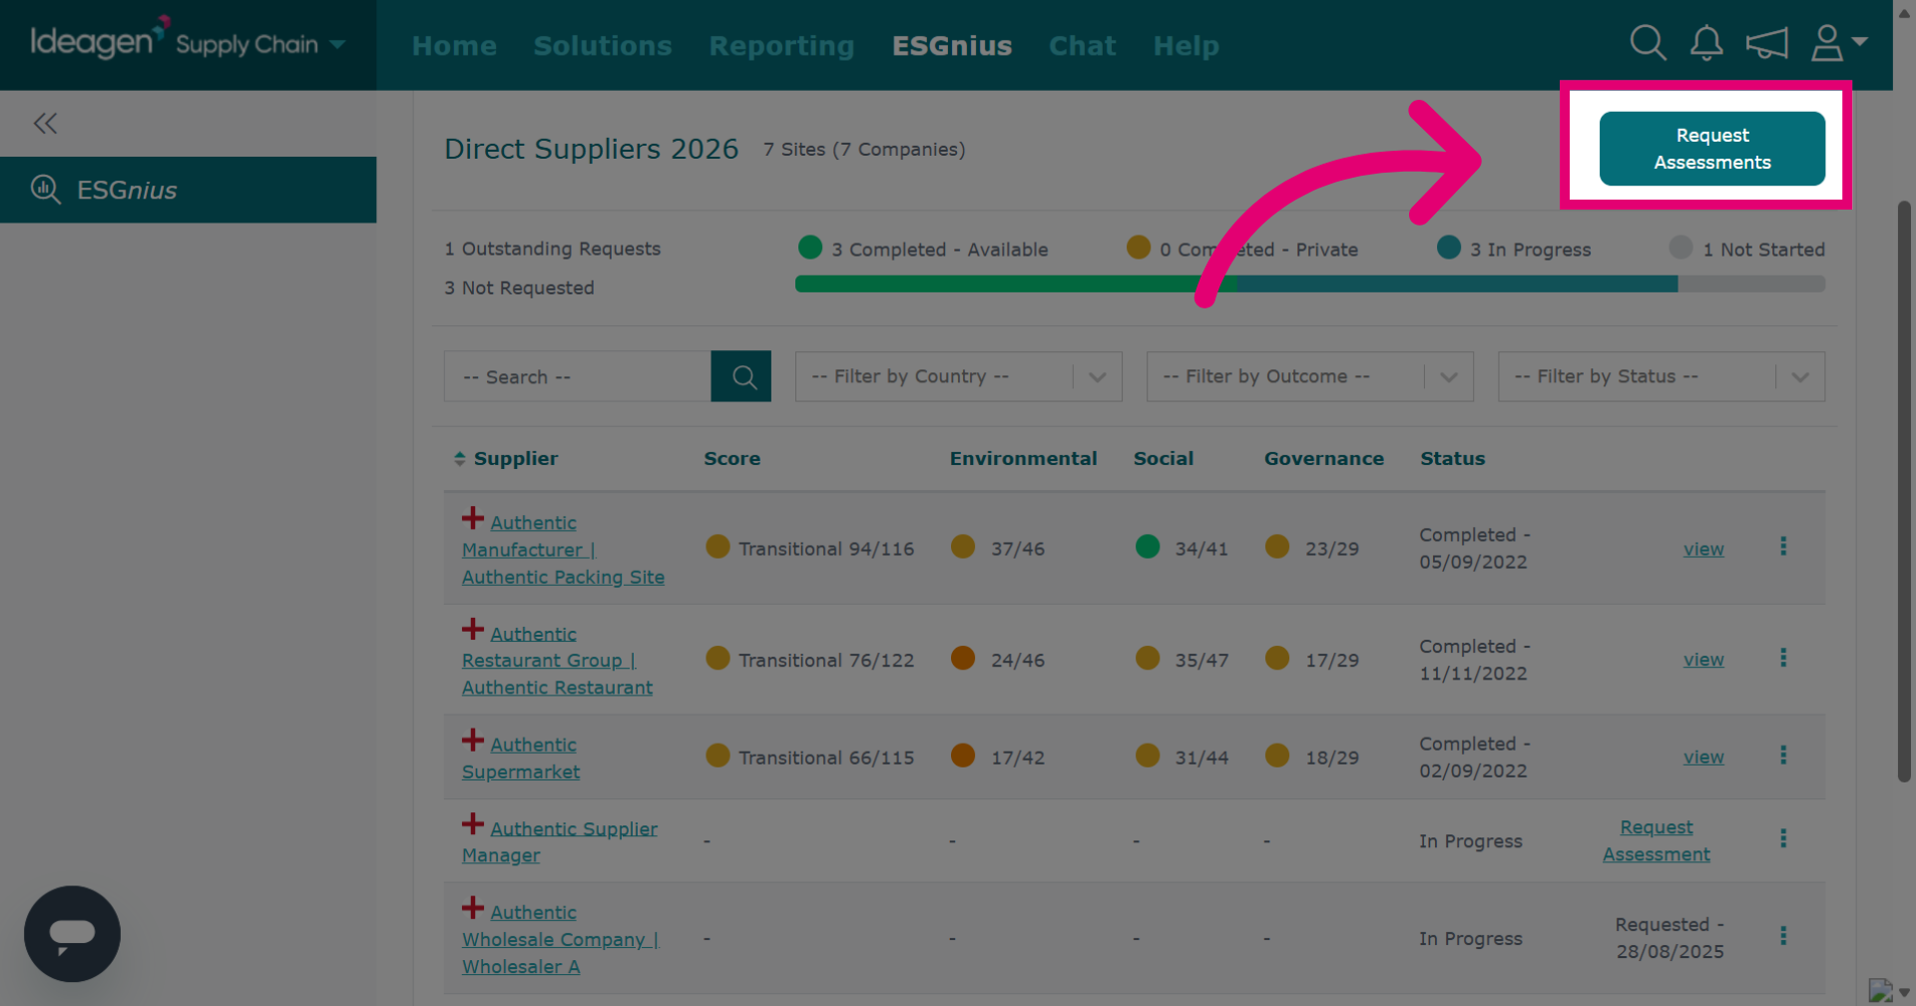
Task: Expand the Authentic Wholesale Company row plus icon
Action: pos(473,908)
